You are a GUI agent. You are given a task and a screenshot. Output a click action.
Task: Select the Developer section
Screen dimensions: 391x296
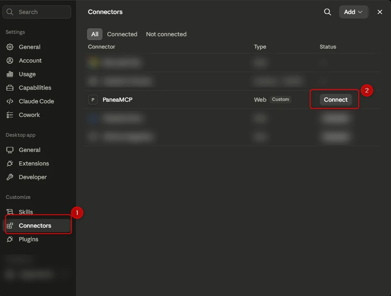[x=37, y=177]
